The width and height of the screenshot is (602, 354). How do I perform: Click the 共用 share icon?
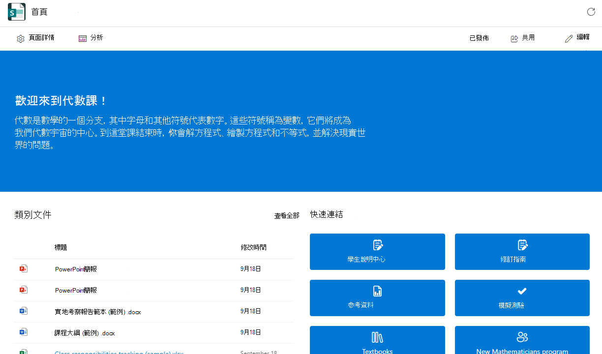pyautogui.click(x=514, y=39)
